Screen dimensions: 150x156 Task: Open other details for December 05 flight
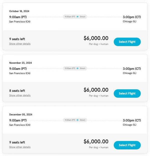click(x=20, y=147)
